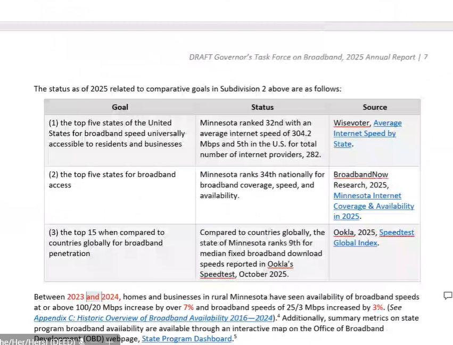Select the Status column header cell

coord(262,107)
